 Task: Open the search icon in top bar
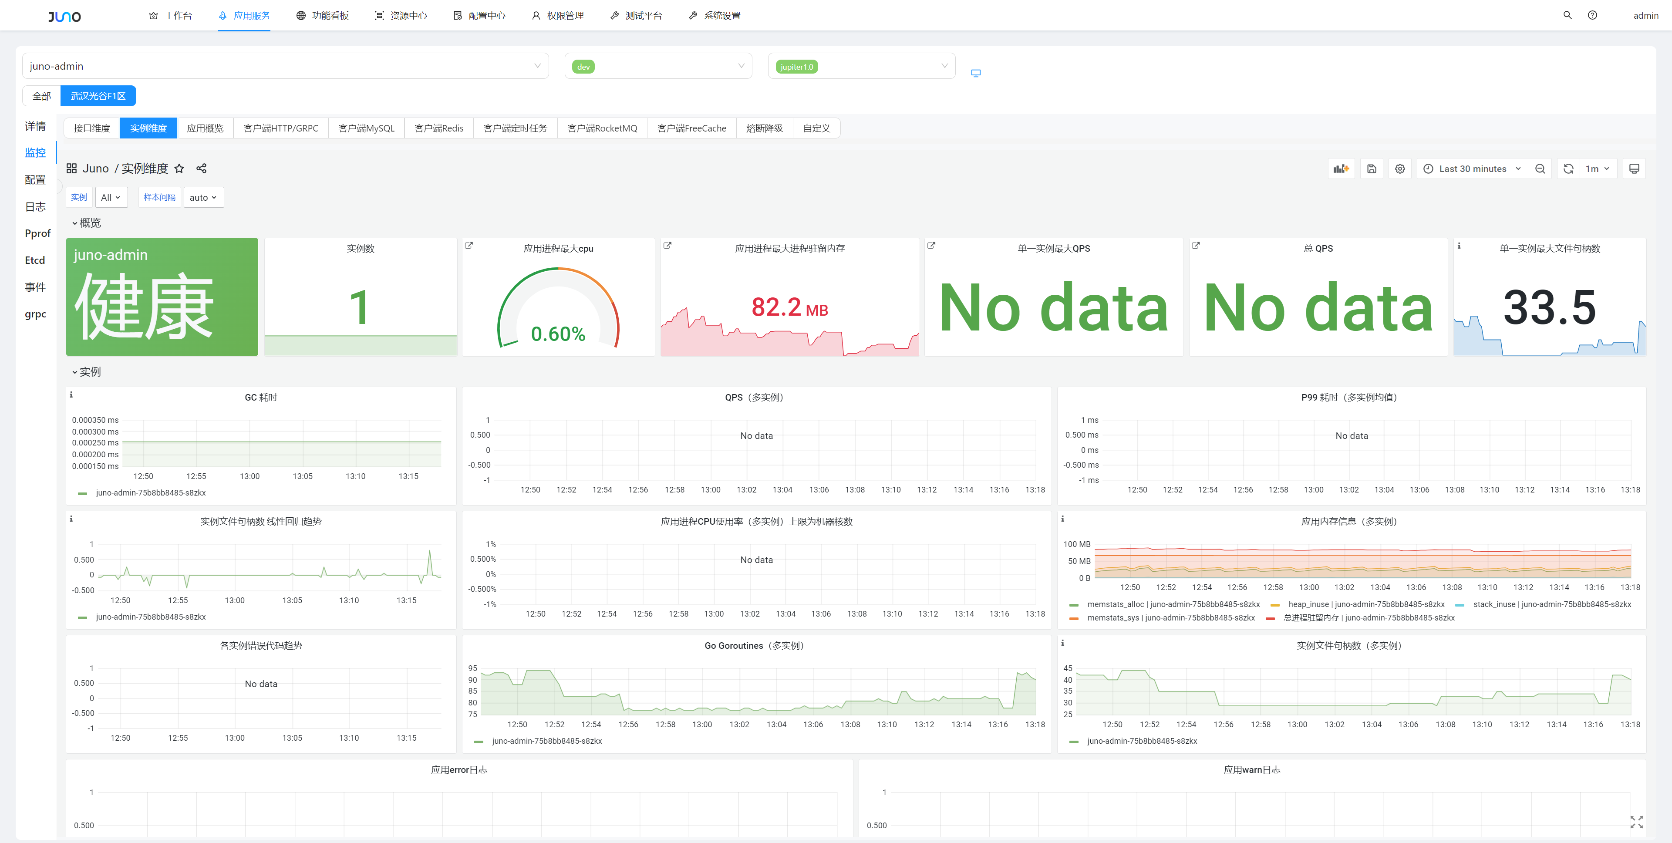pos(1567,15)
